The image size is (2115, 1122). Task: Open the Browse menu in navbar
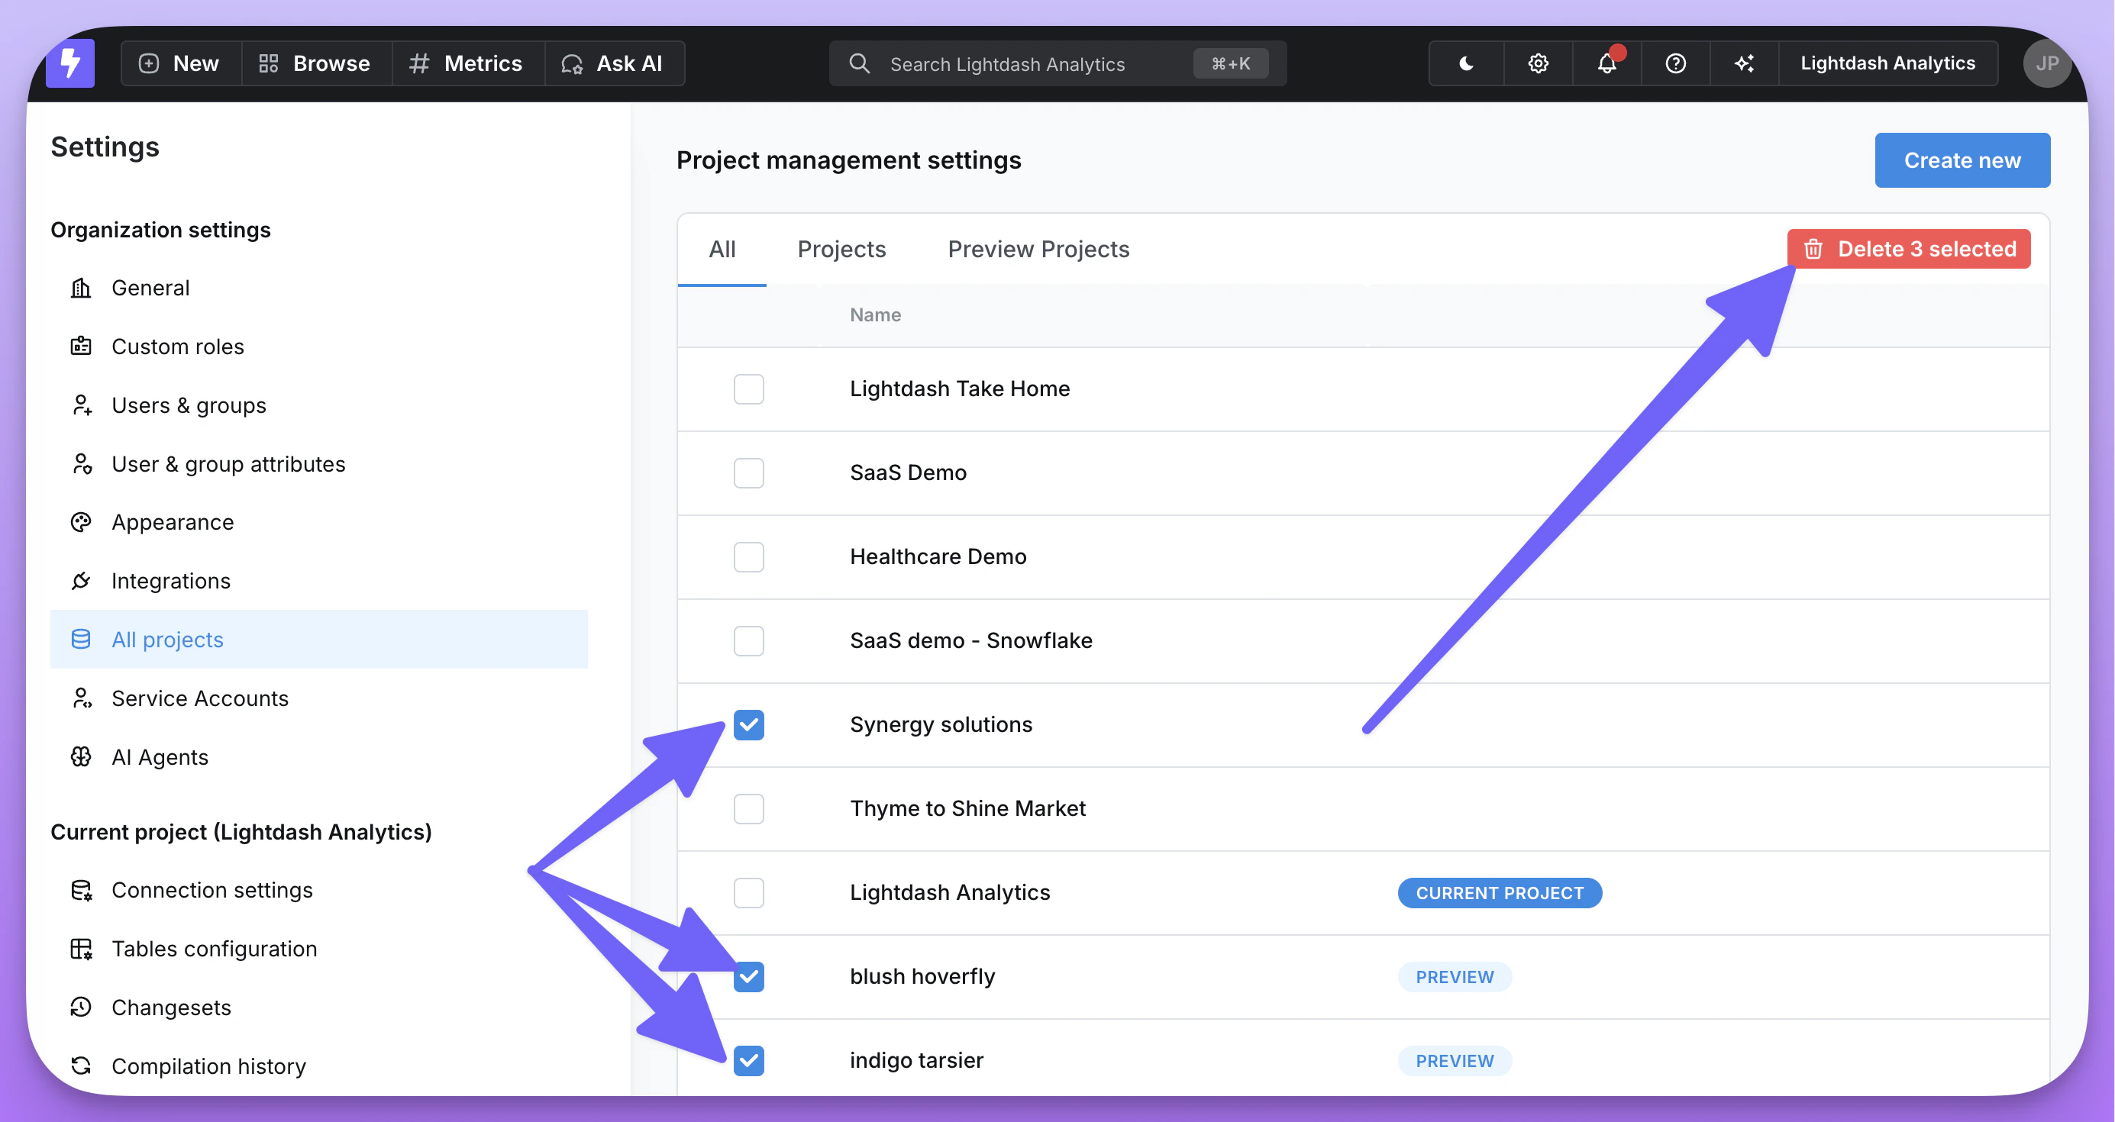[315, 63]
